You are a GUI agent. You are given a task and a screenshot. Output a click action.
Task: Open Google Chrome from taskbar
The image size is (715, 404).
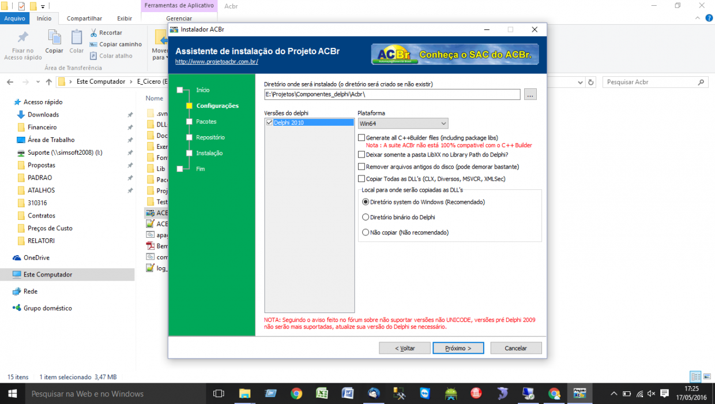[x=296, y=394]
